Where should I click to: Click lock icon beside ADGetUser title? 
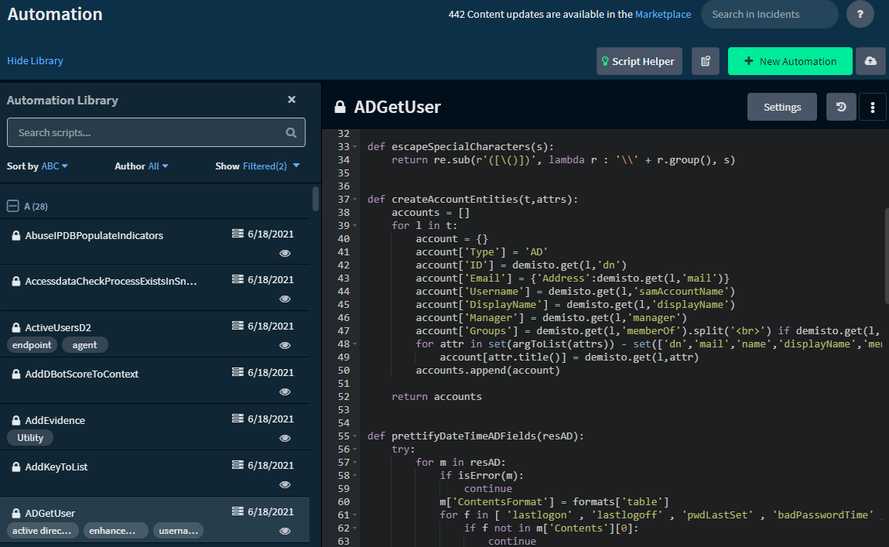tap(340, 107)
